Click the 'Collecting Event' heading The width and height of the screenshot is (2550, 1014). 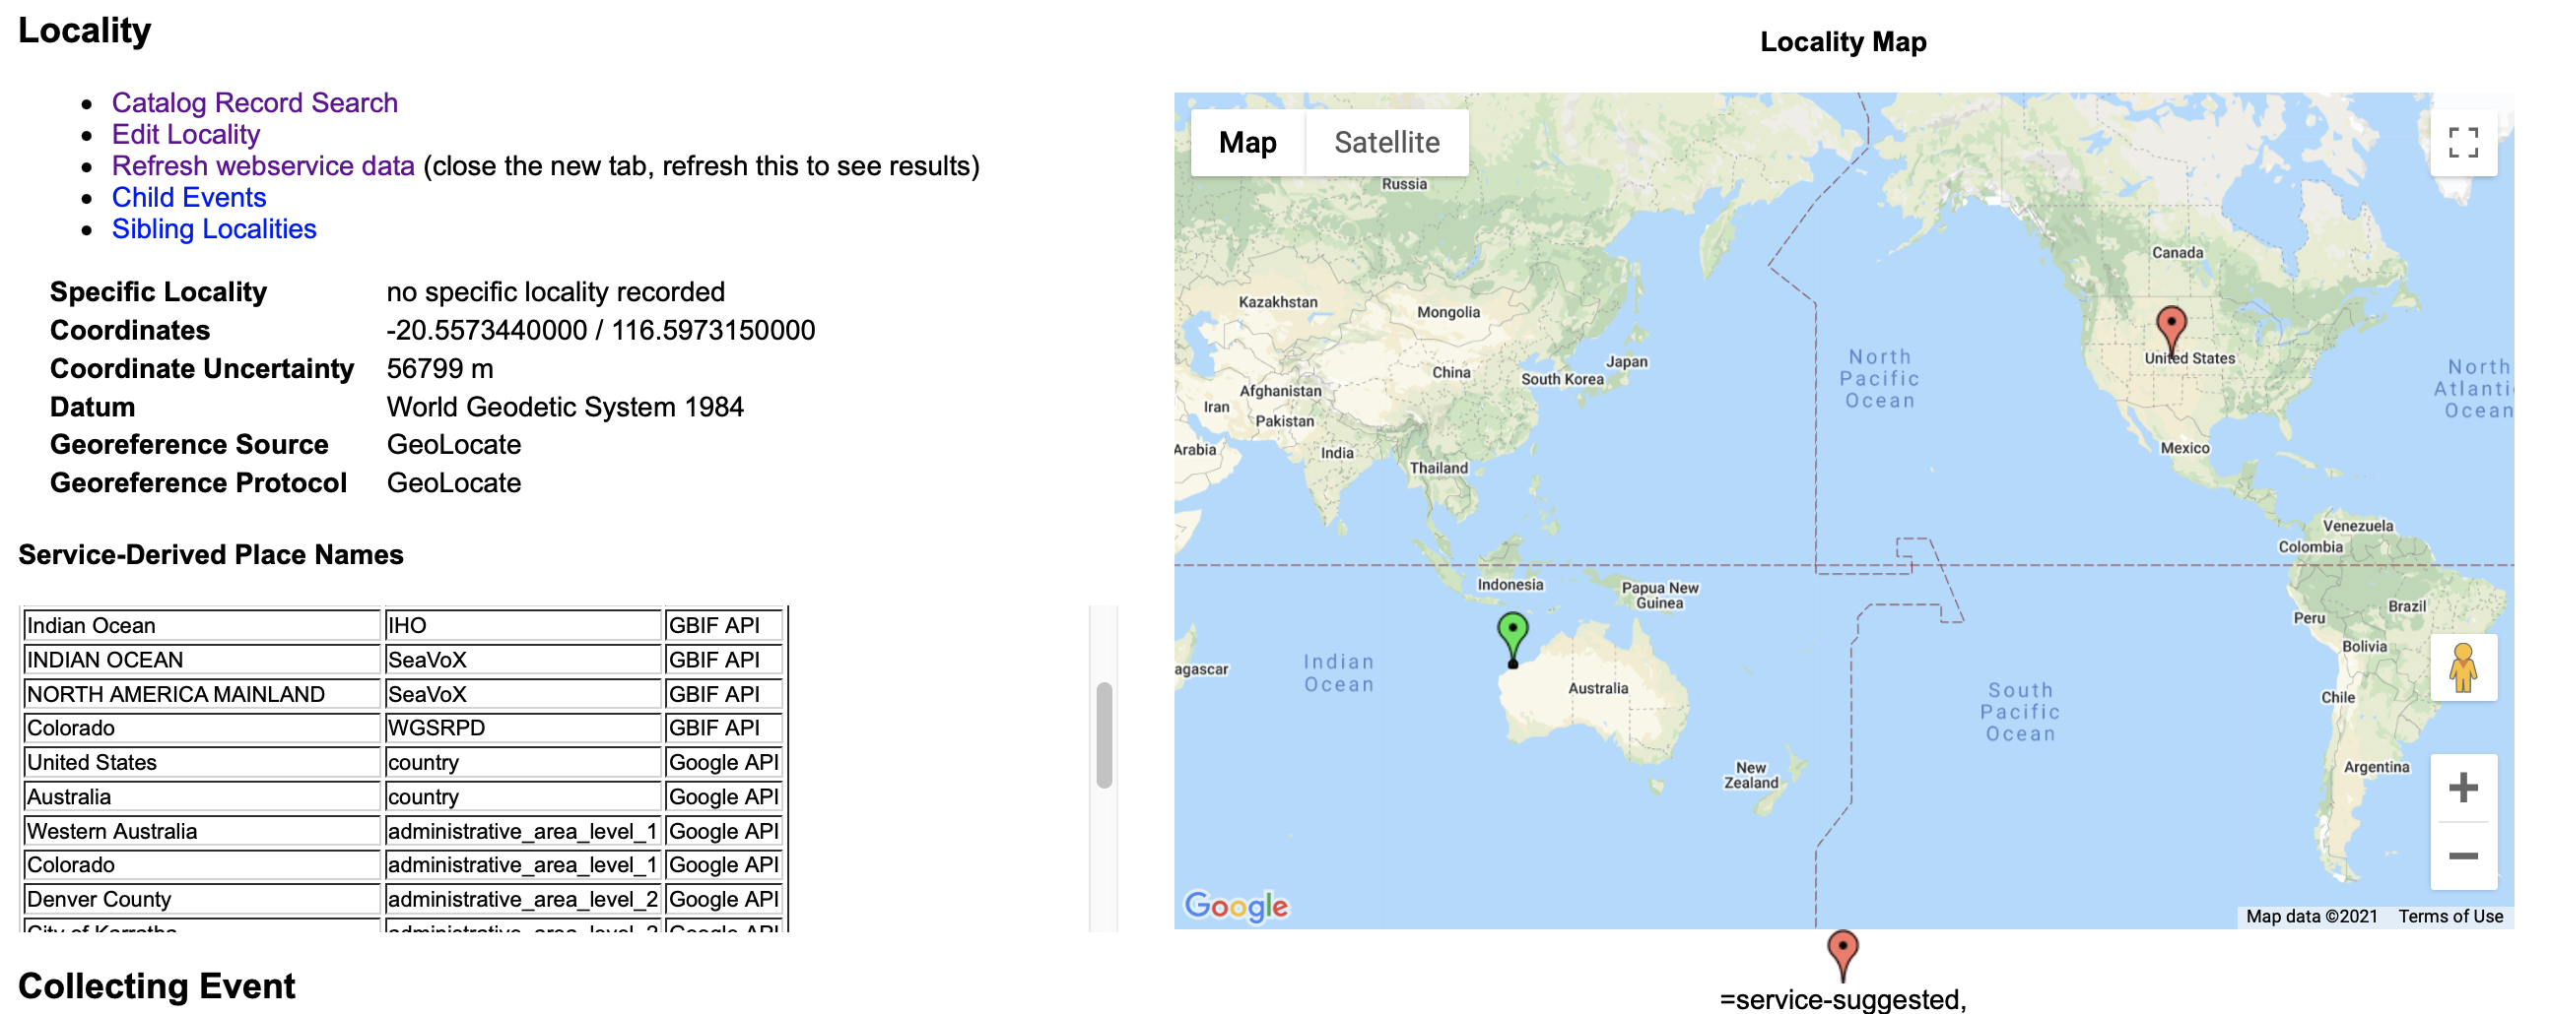(x=157, y=986)
